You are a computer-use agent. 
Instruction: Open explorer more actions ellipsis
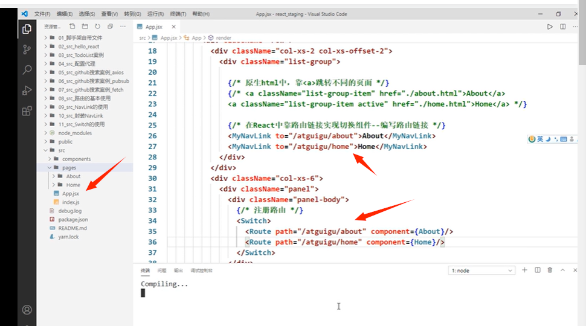123,27
